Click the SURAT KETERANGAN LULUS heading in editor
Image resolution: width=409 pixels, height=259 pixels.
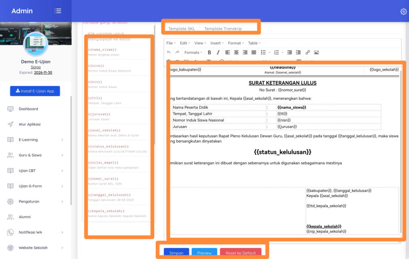tap(282, 83)
